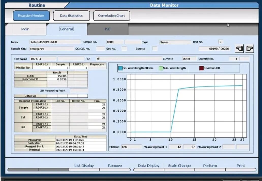
Task: Click the Test Name field 107.LPa
Action: point(43,59)
